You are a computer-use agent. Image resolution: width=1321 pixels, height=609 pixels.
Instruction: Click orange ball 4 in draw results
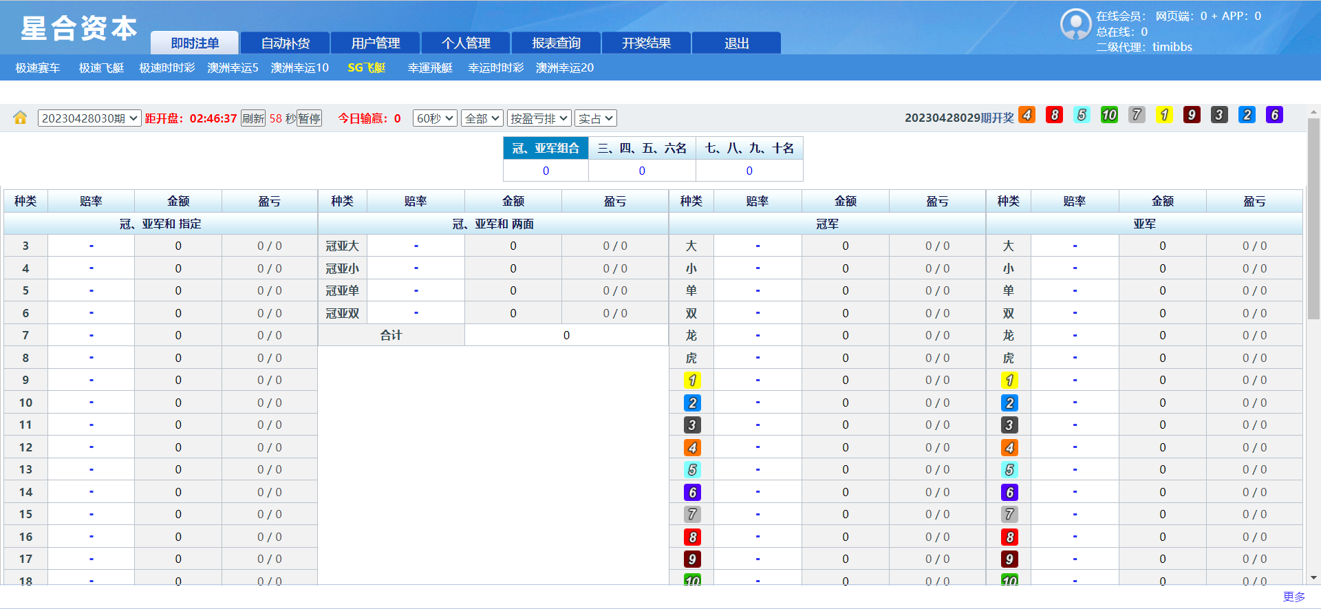(1027, 115)
